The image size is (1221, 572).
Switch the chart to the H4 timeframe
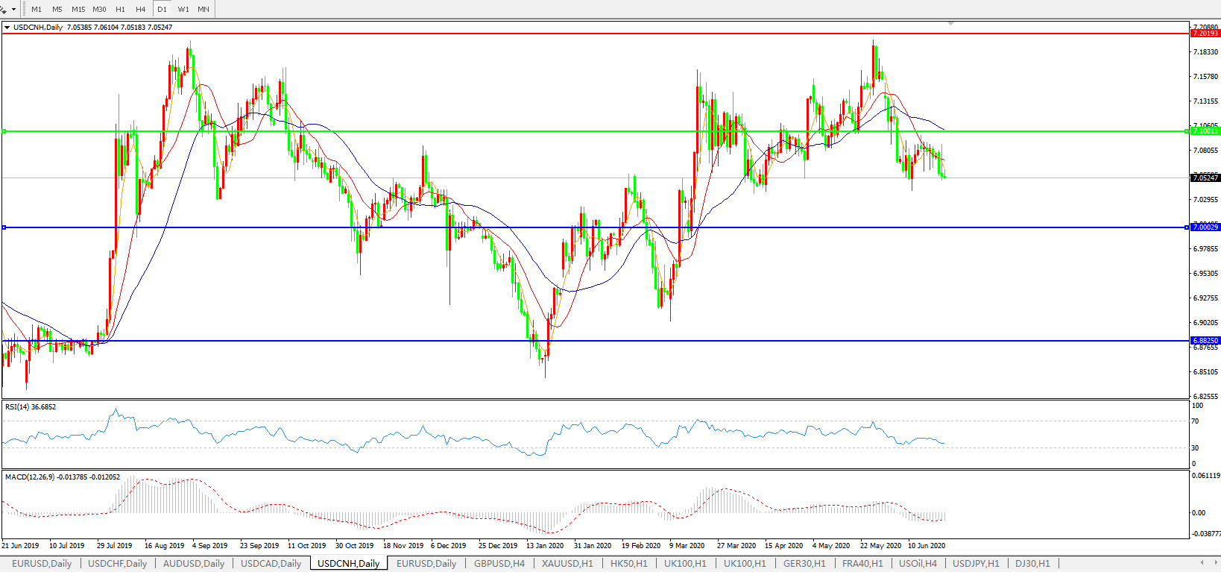coord(141,9)
